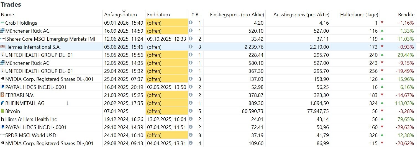Screen dimensions: 420x147
Task: Click the green Bitcoin document icon
Action: (2, 111)
